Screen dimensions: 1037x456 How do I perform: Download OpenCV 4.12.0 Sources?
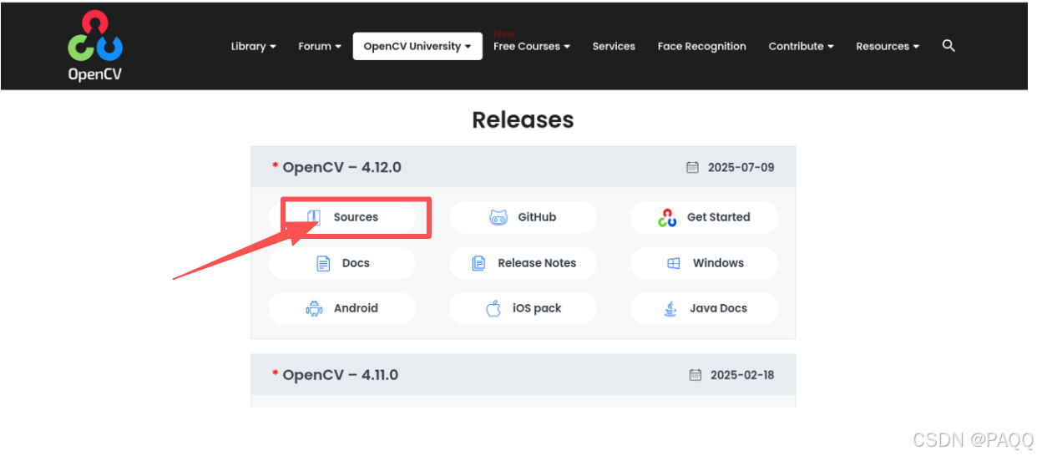coord(341,217)
